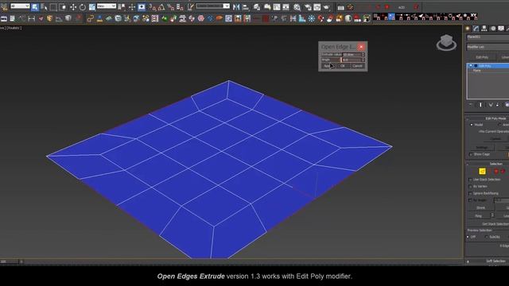Image resolution: width=509 pixels, height=286 pixels.
Task: Enable the By Angle checkbox
Action: tap(470, 200)
